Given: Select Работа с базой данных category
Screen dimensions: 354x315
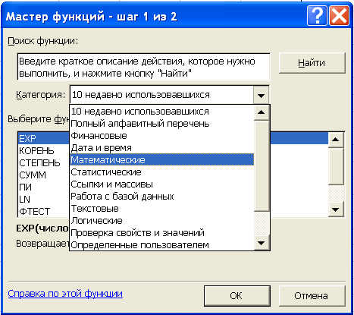Looking at the screenshot, I should tap(161, 197).
